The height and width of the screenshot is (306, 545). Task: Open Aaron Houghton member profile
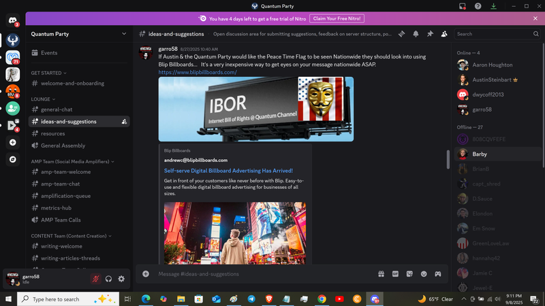click(498, 65)
